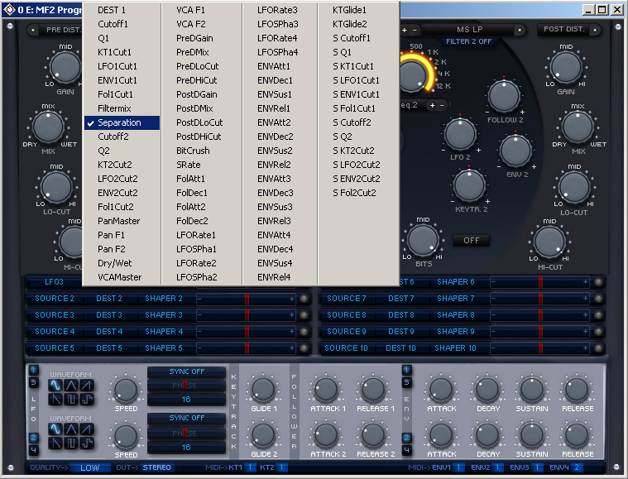Select ramp-down saw waveform for LFO 1
628x479 pixels.
tap(55, 399)
